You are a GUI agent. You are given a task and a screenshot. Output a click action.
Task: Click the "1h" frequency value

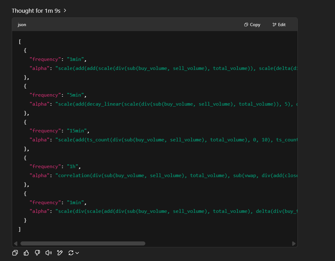pyautogui.click(x=72, y=166)
